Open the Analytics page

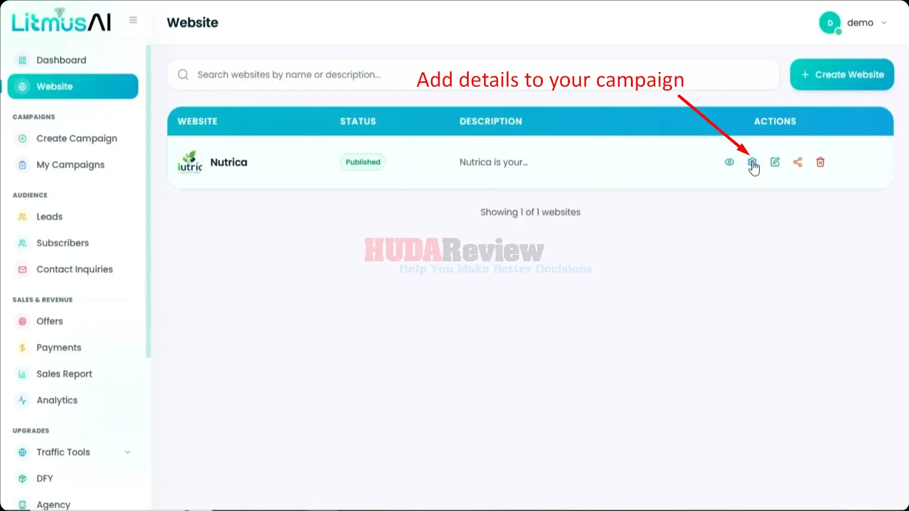click(73, 400)
